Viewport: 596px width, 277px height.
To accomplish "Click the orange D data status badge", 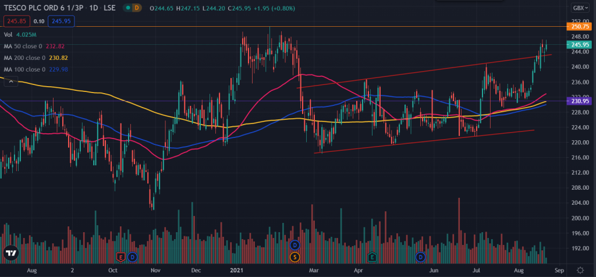I will tap(136, 8).
